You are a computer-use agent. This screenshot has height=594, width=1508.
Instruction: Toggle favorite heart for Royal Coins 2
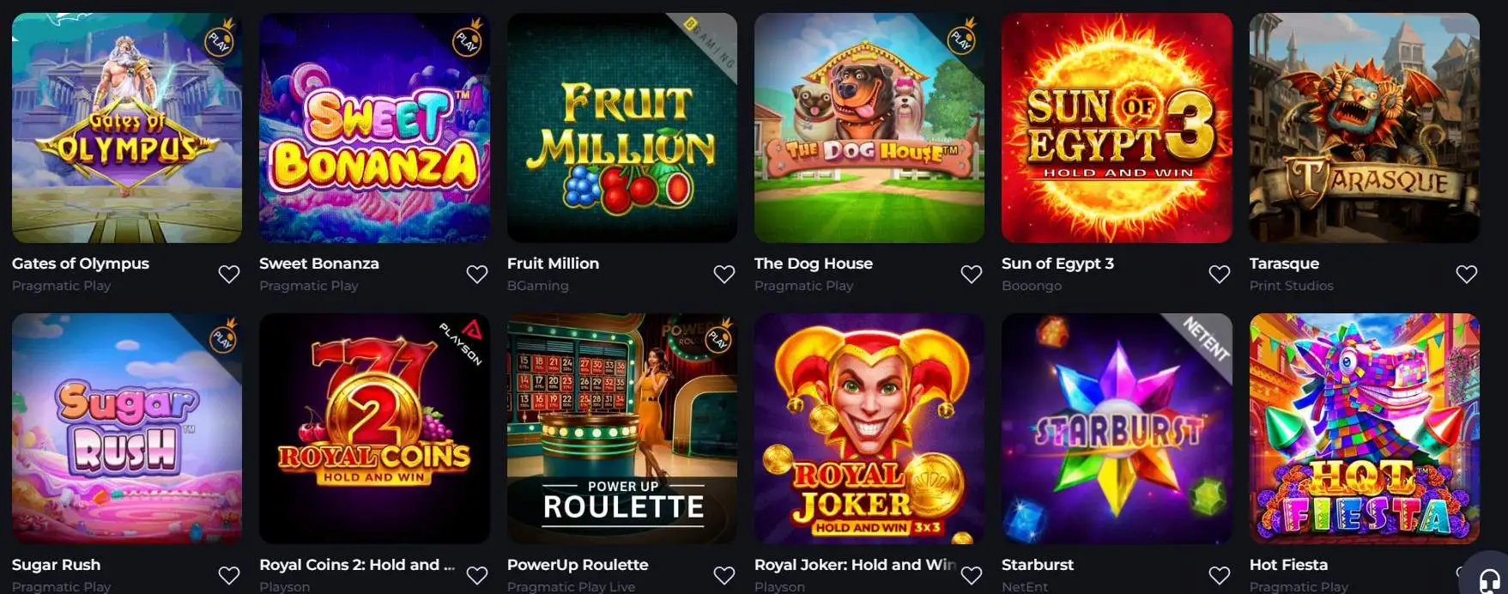pos(477,575)
